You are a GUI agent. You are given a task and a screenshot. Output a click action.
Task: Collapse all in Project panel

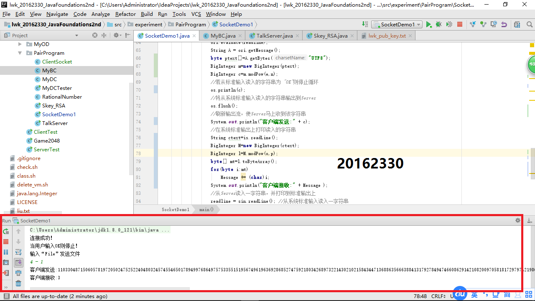[104, 35]
